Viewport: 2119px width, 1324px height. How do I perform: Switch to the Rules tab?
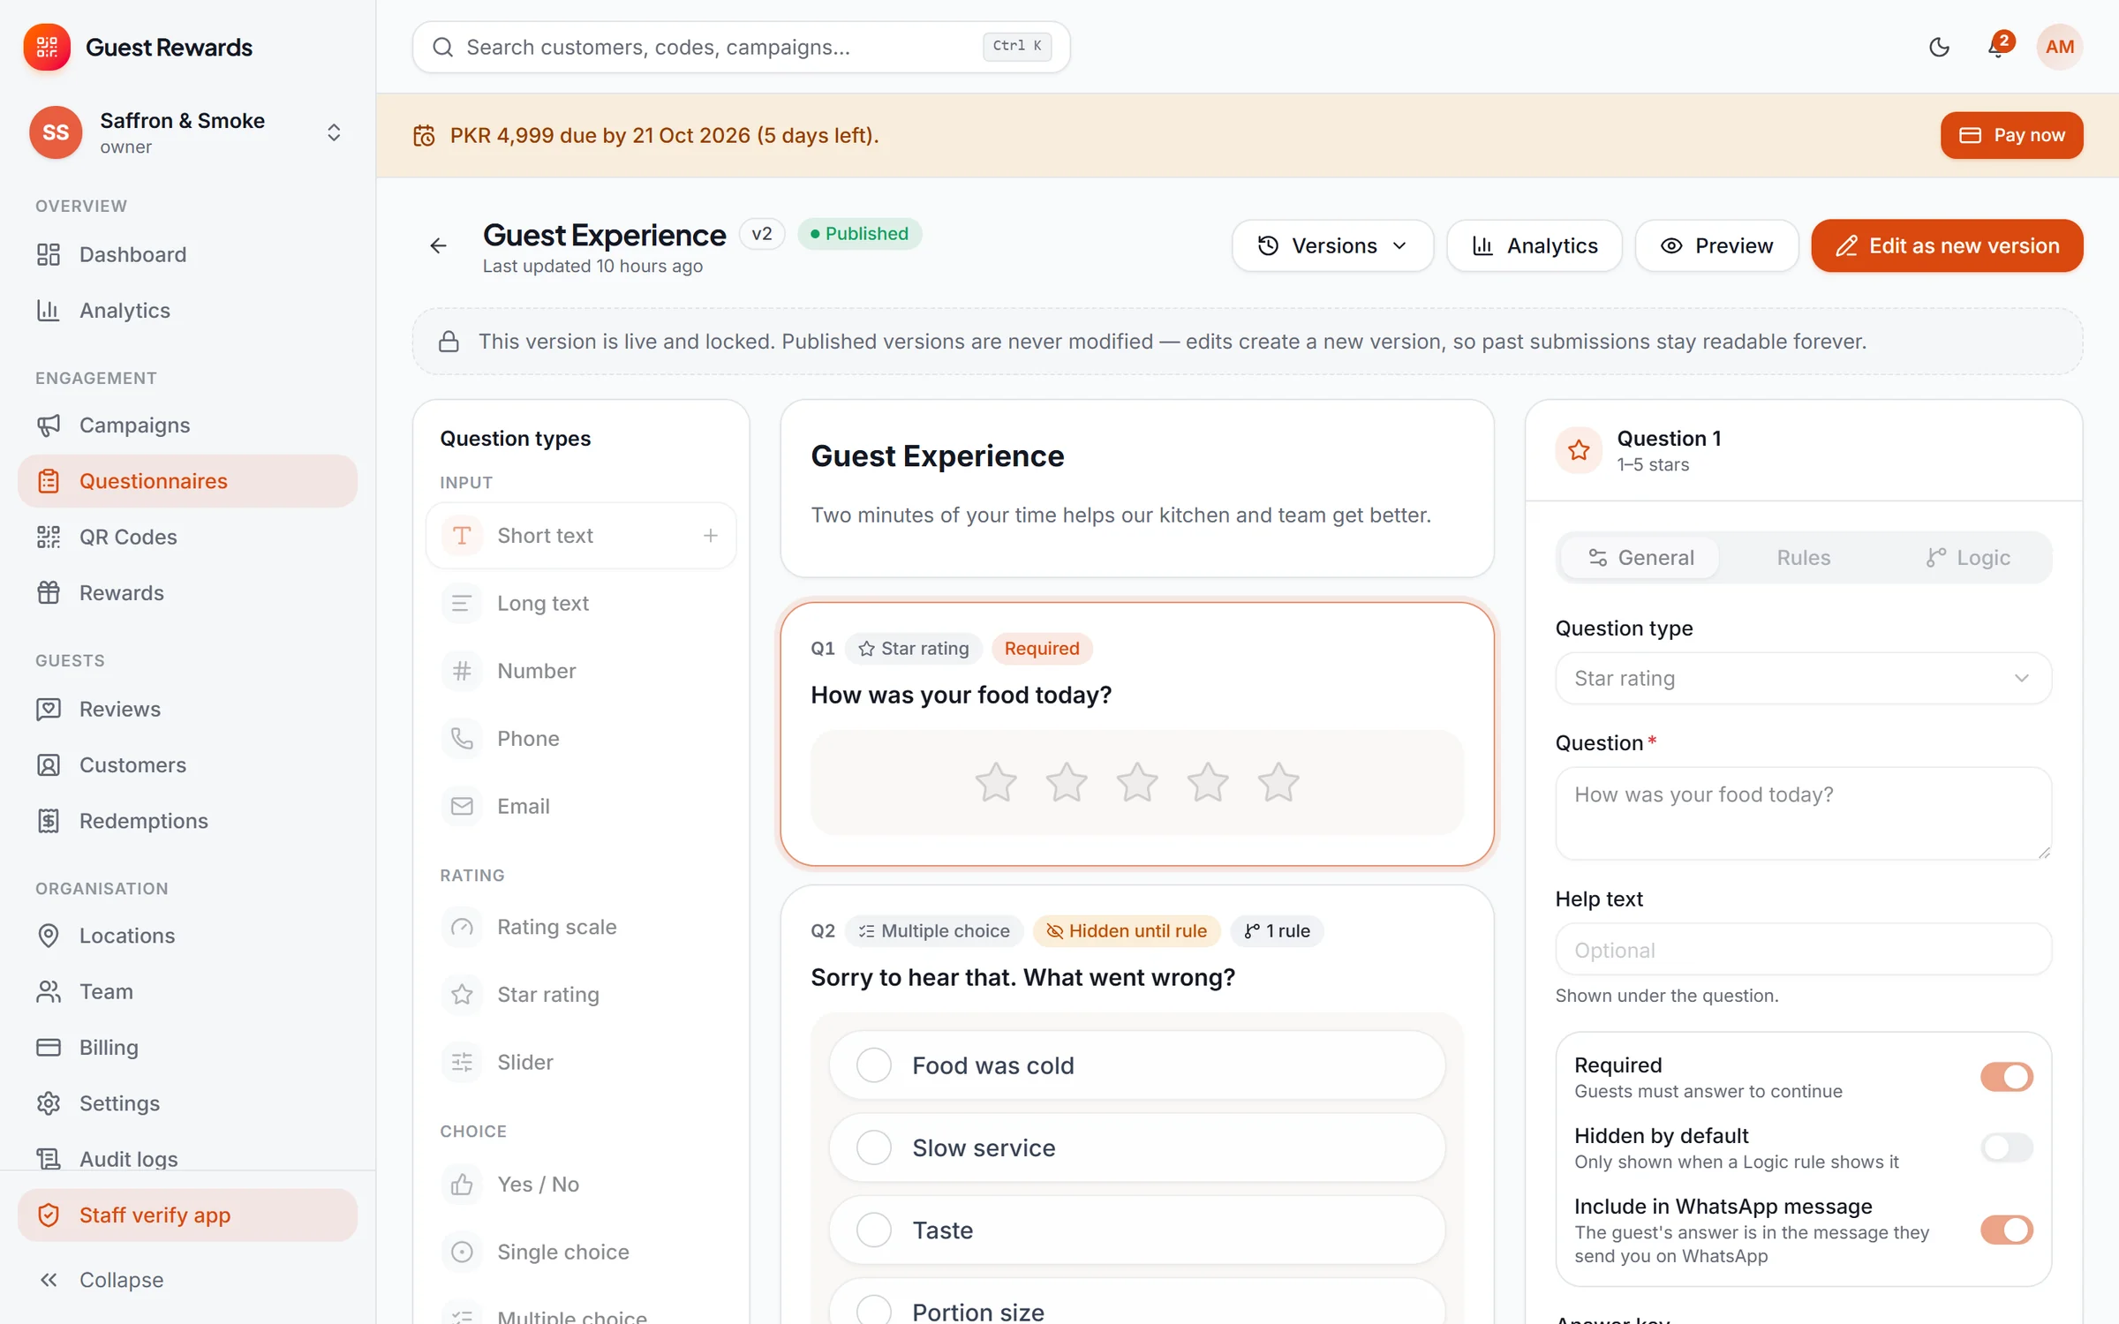(1803, 558)
